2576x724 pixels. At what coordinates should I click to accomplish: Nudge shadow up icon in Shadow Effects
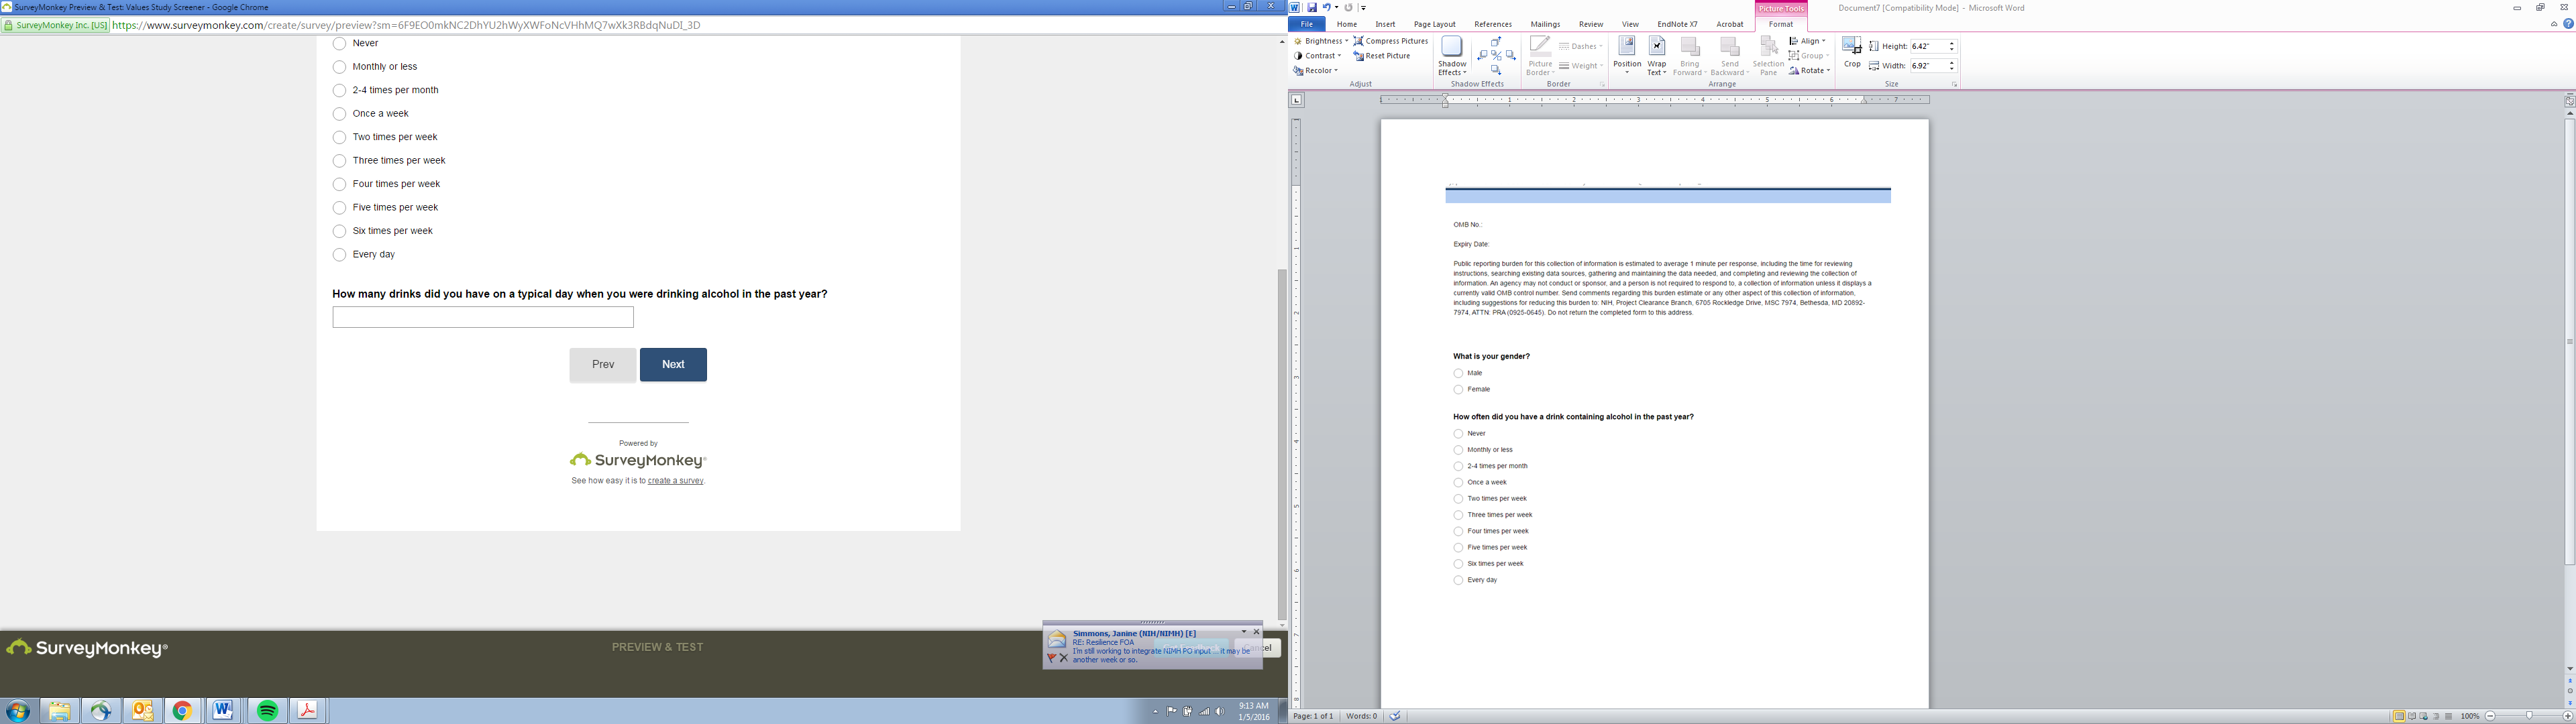point(1496,42)
